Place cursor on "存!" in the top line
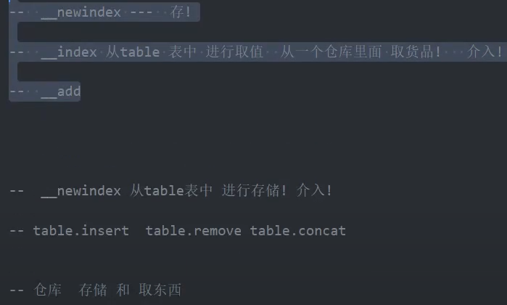Image resolution: width=507 pixels, height=305 pixels. pyautogui.click(x=181, y=12)
